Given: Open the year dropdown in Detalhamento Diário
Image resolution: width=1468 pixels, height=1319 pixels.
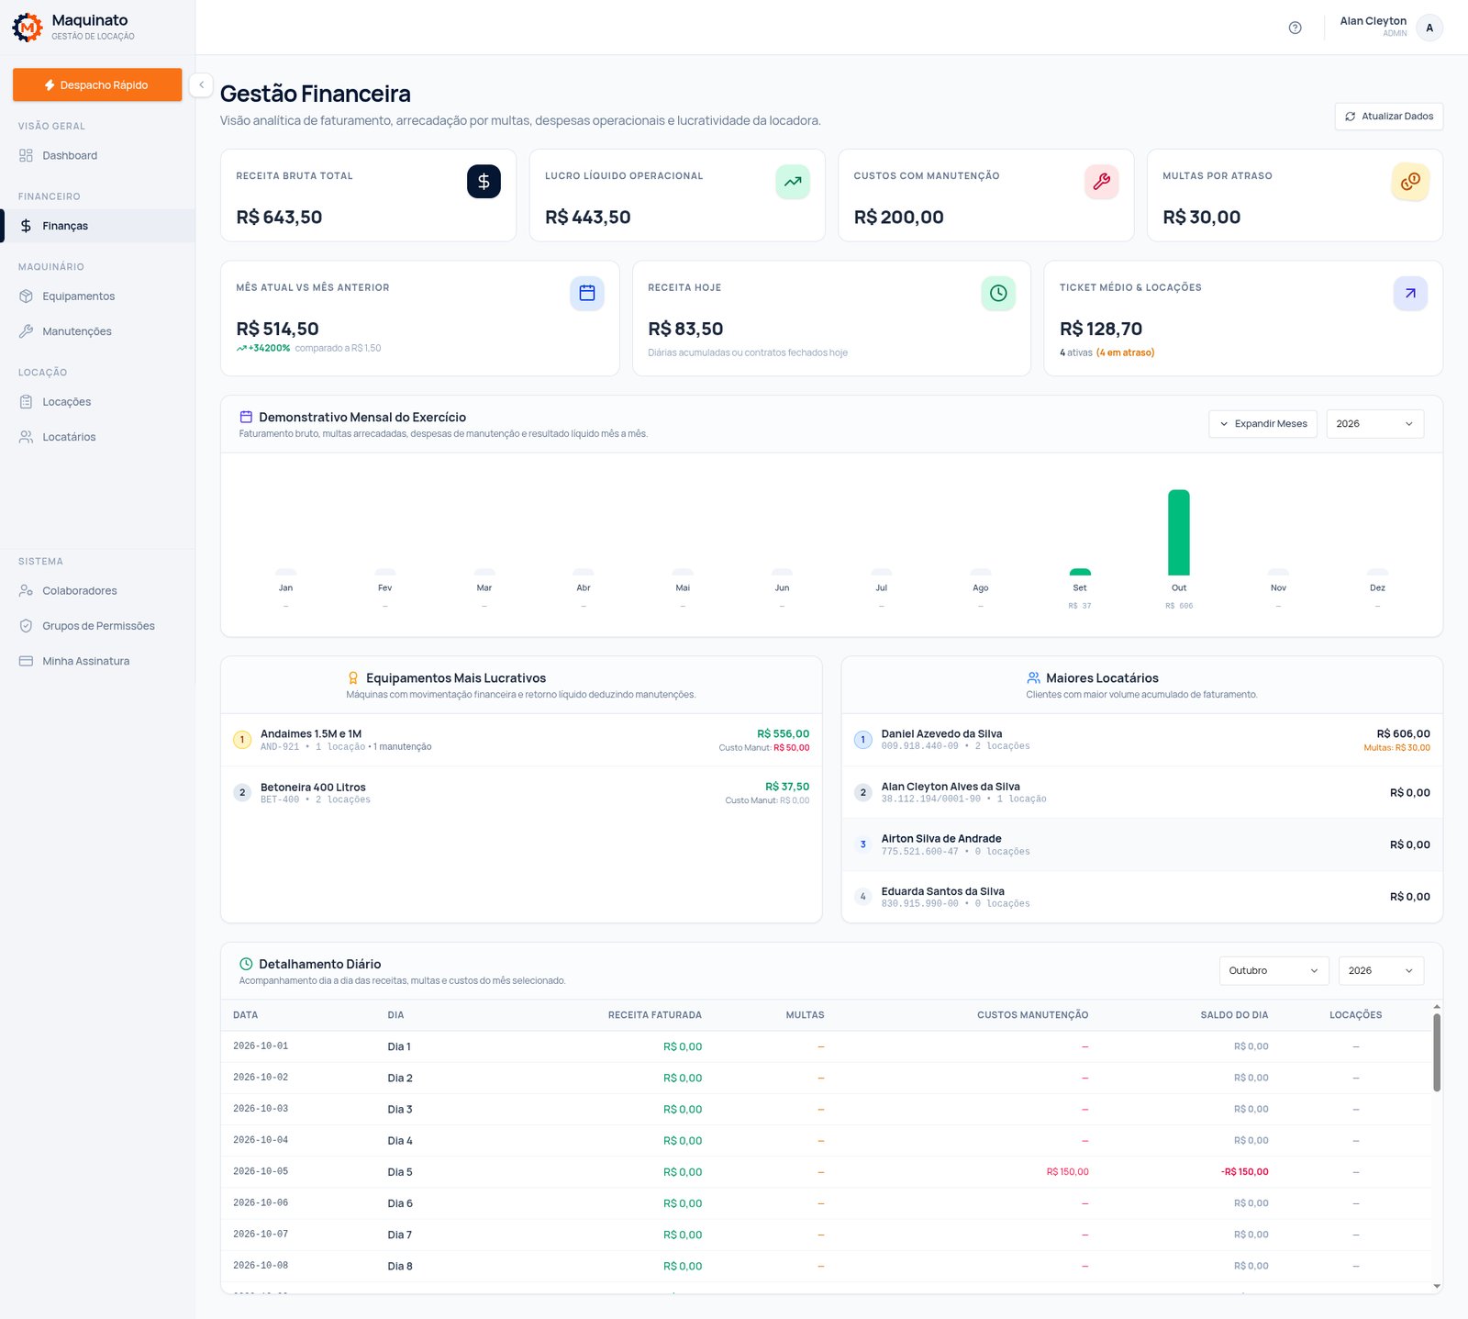Looking at the screenshot, I should click(1381, 971).
